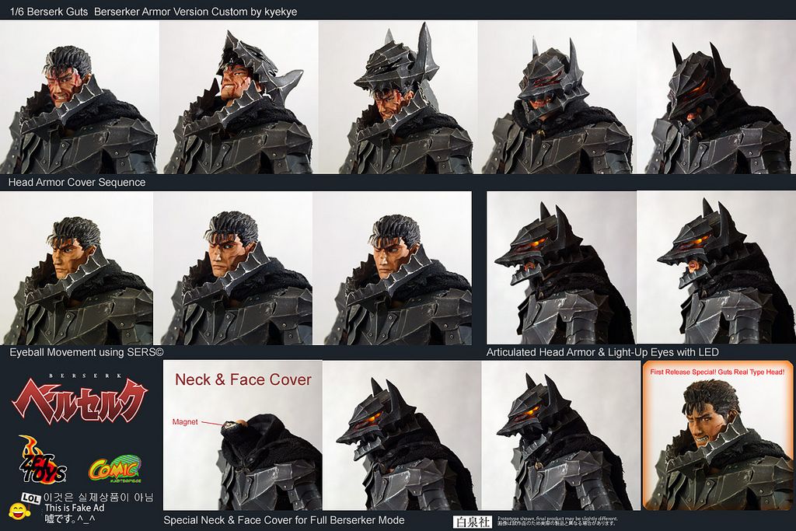Select full berserker photo with closed jaw

[560, 435]
